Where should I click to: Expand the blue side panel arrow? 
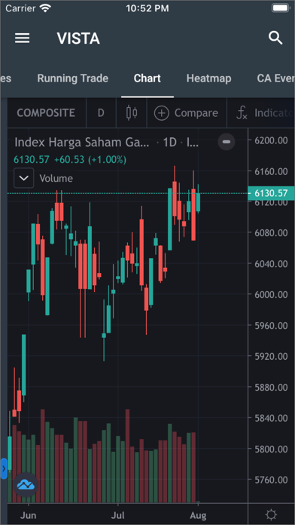pyautogui.click(x=4, y=468)
